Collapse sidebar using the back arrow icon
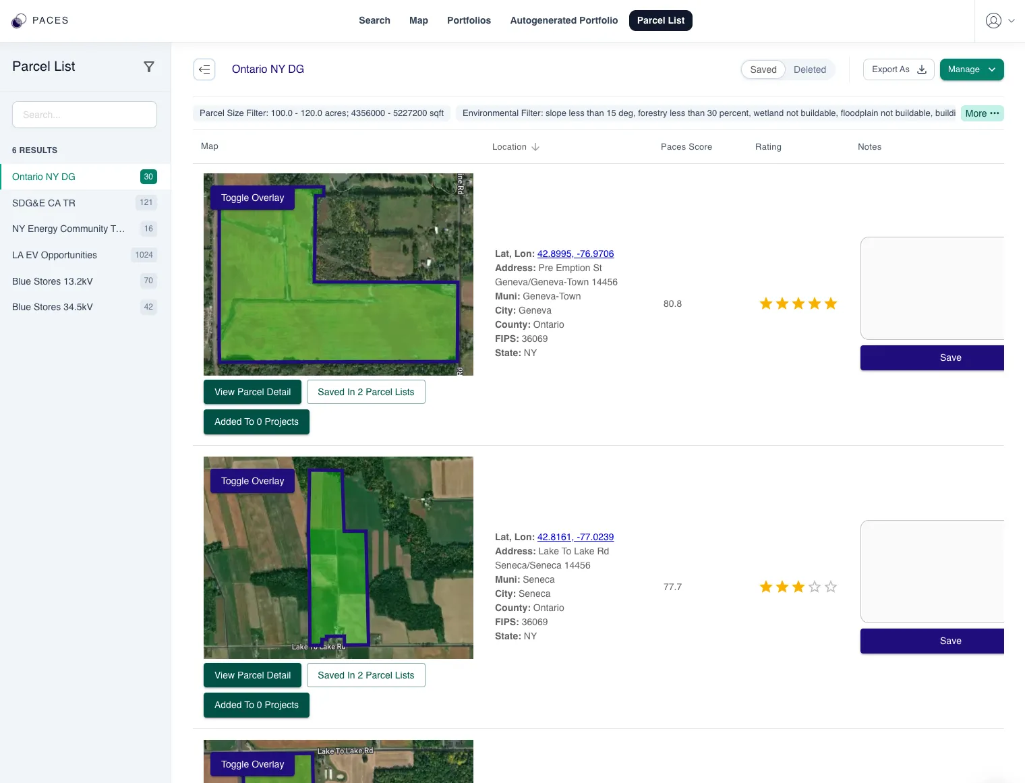Image resolution: width=1025 pixels, height=783 pixels. pos(204,69)
